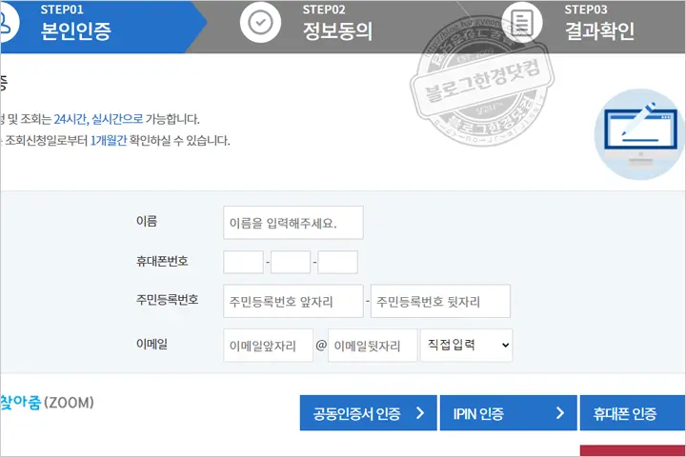Click the first 휴대폰번호 phone number box
This screenshot has width=686, height=457.
pos(243,263)
